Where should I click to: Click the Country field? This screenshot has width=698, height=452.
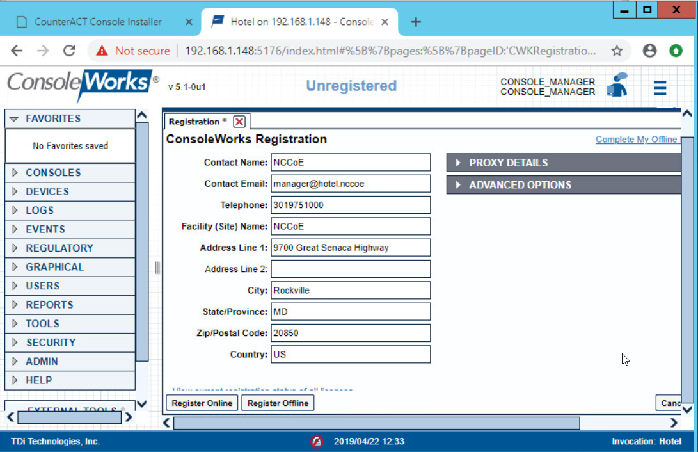pos(351,355)
